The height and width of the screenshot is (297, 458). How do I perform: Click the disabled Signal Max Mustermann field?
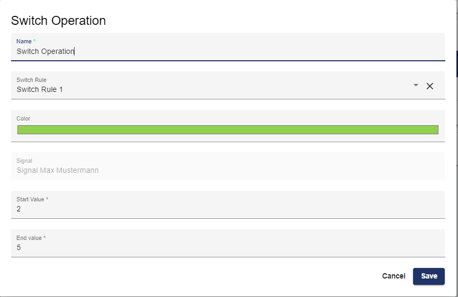point(227,170)
